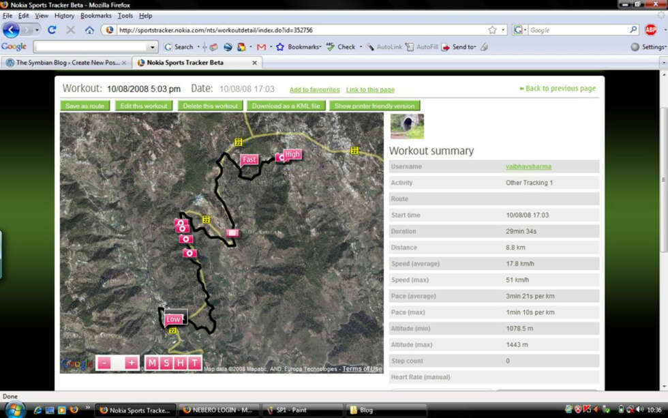This screenshot has width=668, height=418.
Task: Open the View menu
Action: click(42, 16)
